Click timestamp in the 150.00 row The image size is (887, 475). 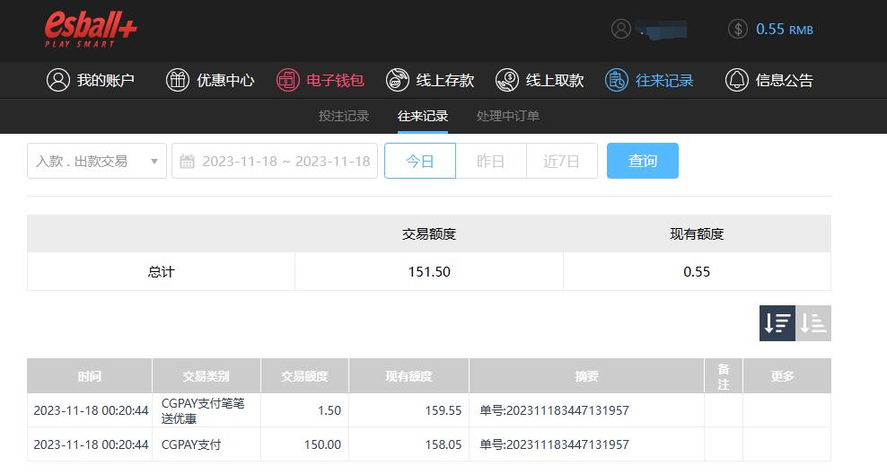91,445
